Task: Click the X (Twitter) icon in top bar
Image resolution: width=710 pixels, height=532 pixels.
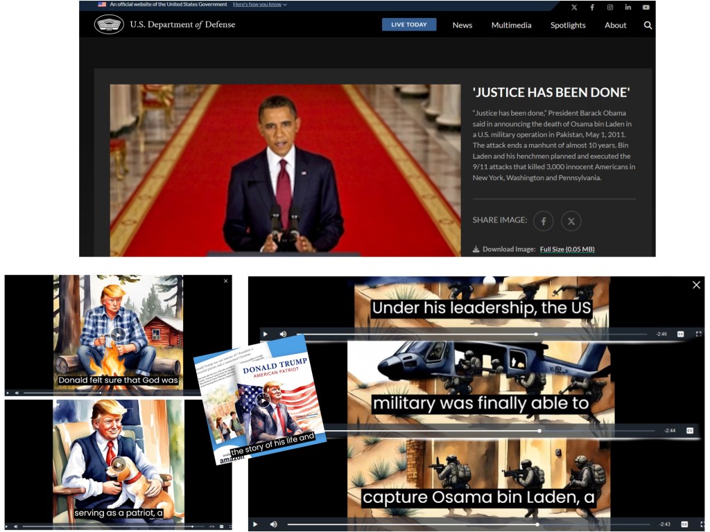Action: click(x=574, y=7)
